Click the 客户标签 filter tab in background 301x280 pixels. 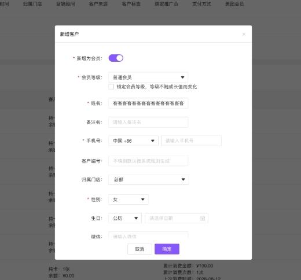click(x=131, y=4)
